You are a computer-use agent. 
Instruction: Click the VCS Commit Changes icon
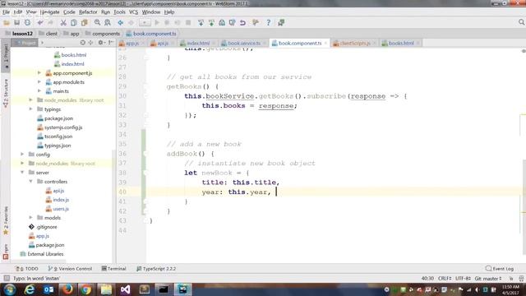point(211,22)
